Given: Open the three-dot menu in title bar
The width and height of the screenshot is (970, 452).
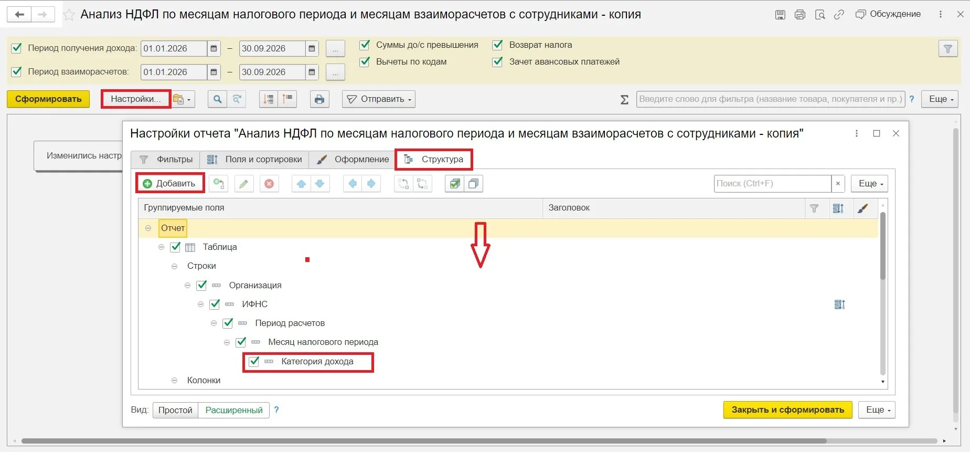Looking at the screenshot, I should click(941, 15).
